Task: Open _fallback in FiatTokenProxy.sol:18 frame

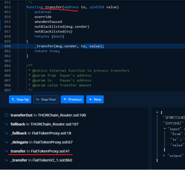Action: point(41,133)
